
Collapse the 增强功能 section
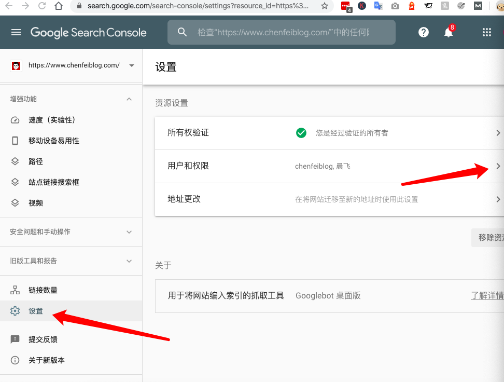[129, 99]
